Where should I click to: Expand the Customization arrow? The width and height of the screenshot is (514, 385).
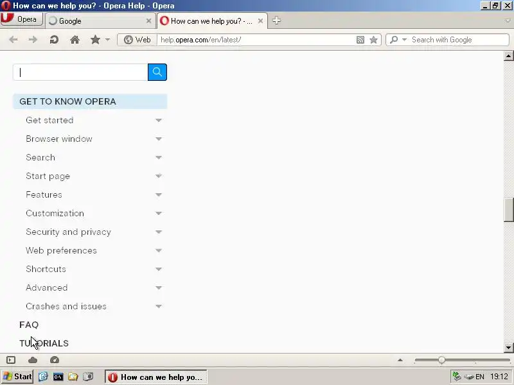(159, 214)
